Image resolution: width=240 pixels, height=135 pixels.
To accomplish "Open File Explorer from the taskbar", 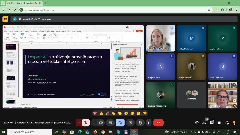I will [x=111, y=132].
